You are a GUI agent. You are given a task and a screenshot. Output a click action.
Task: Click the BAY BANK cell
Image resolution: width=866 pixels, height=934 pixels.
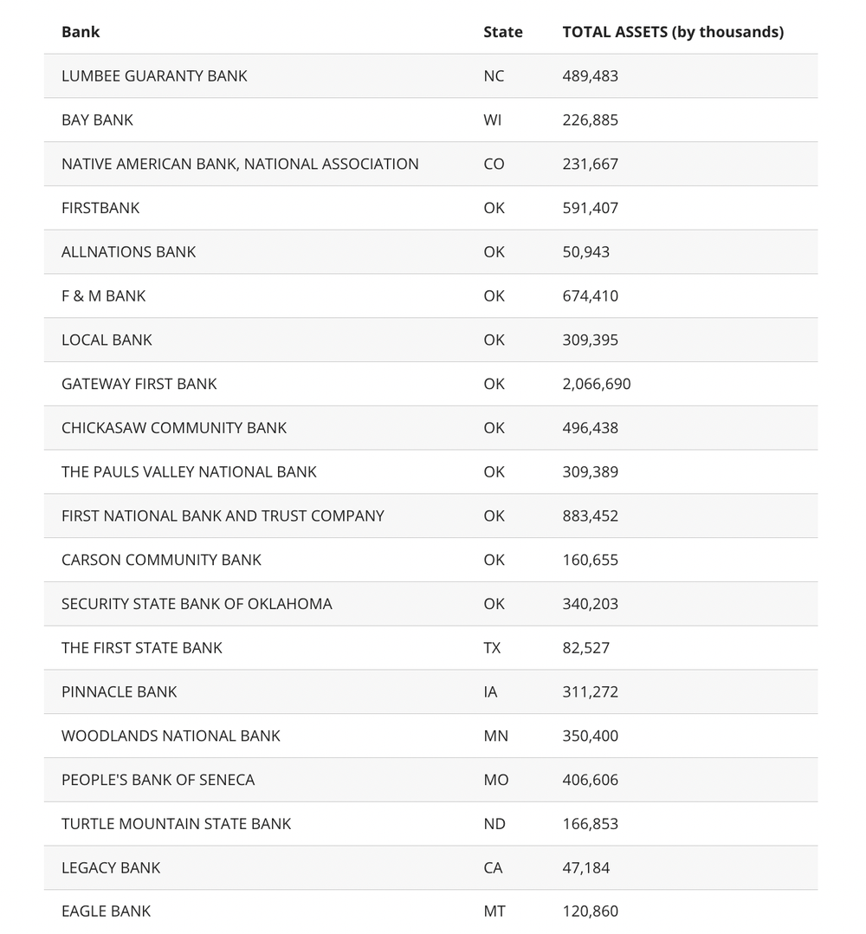[97, 120]
